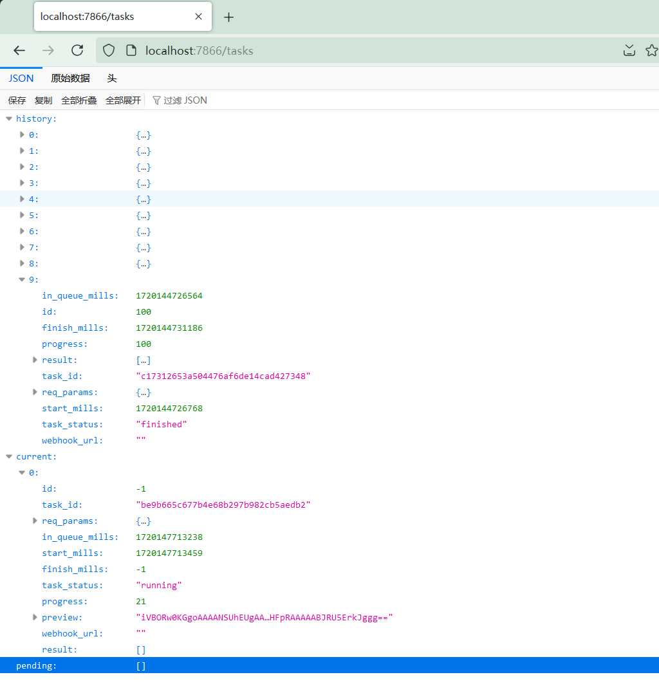Click the browser back arrow
This screenshot has width=659, height=695.
point(19,50)
